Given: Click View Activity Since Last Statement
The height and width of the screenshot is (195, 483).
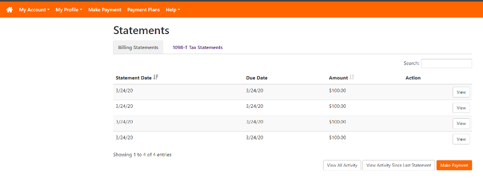Looking at the screenshot, I should 398,166.
